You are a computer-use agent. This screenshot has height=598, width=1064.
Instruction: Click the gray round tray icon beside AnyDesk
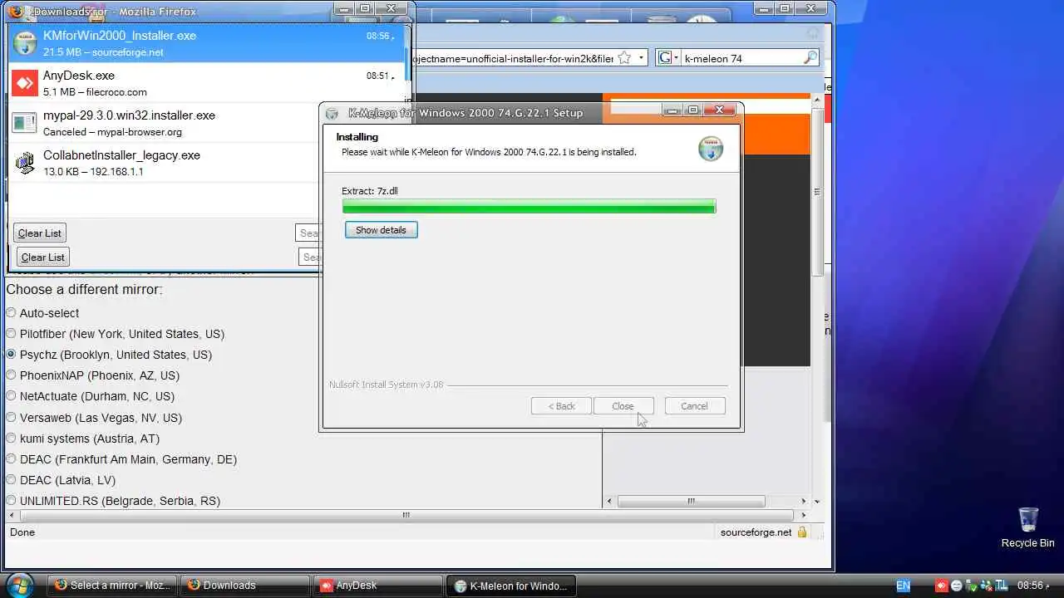click(957, 586)
